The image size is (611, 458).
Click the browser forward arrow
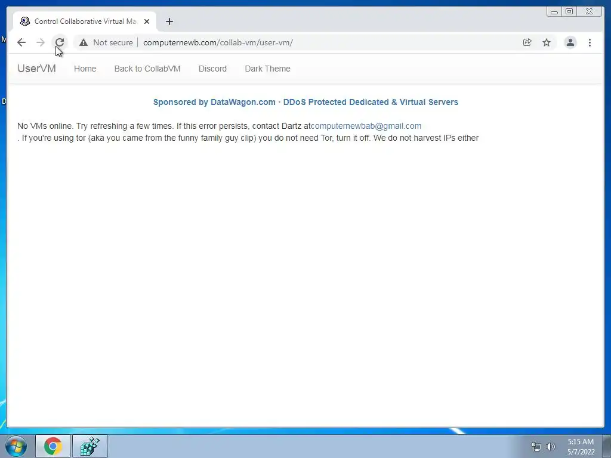coord(41,42)
